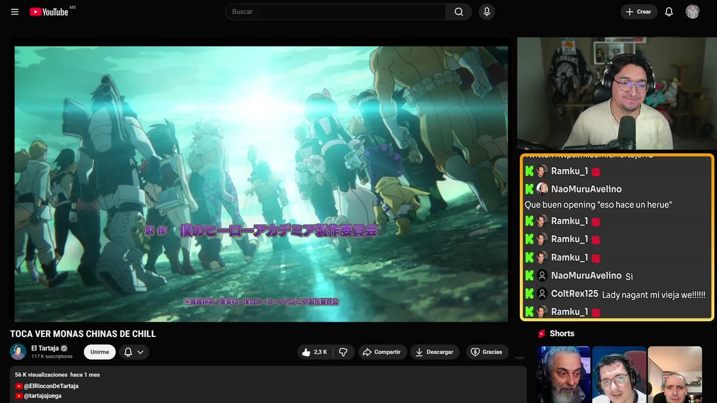This screenshot has width=717, height=403.
Task: Open the @ElRinconDeTartaja channel link
Action: pos(51,386)
